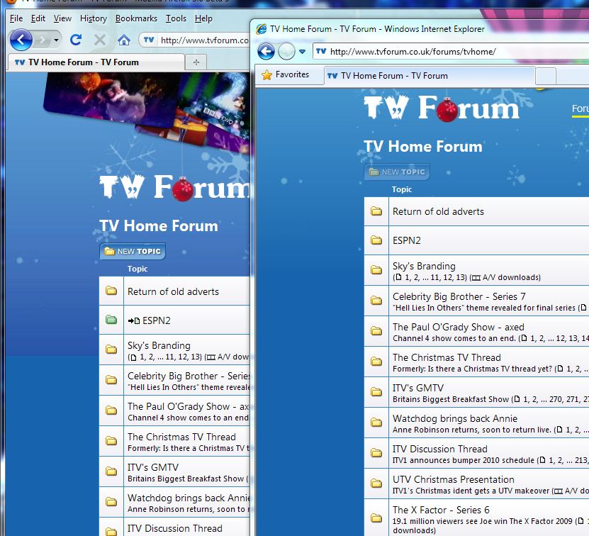Open Firefox Edit menu
The width and height of the screenshot is (589, 536).
coord(38,18)
